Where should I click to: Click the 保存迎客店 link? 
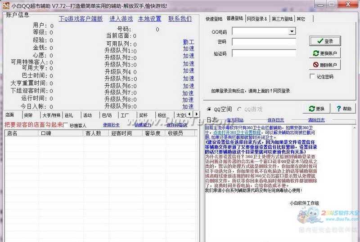(x=177, y=125)
